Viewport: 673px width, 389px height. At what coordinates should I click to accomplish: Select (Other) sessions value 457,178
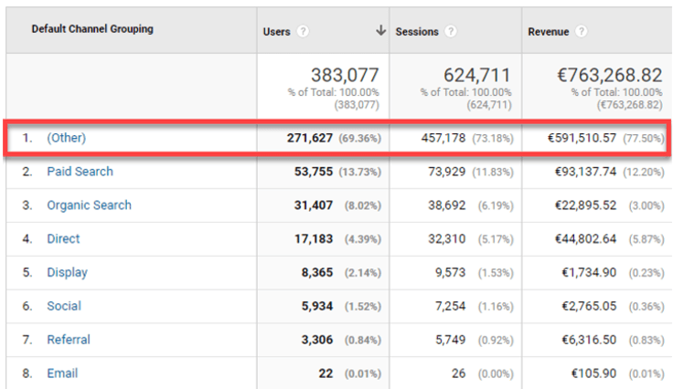coord(443,138)
